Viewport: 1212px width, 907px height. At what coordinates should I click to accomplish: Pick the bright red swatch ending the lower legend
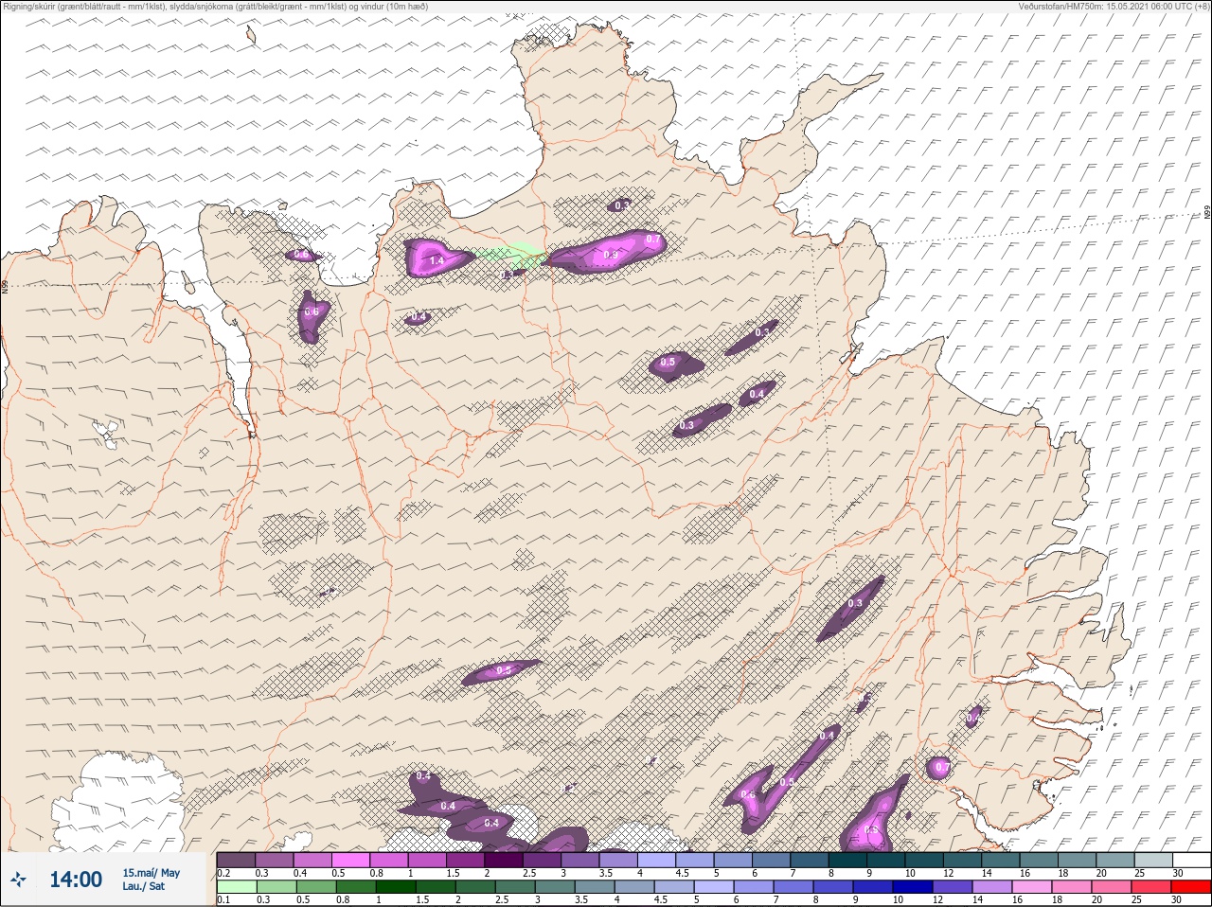click(x=1190, y=887)
